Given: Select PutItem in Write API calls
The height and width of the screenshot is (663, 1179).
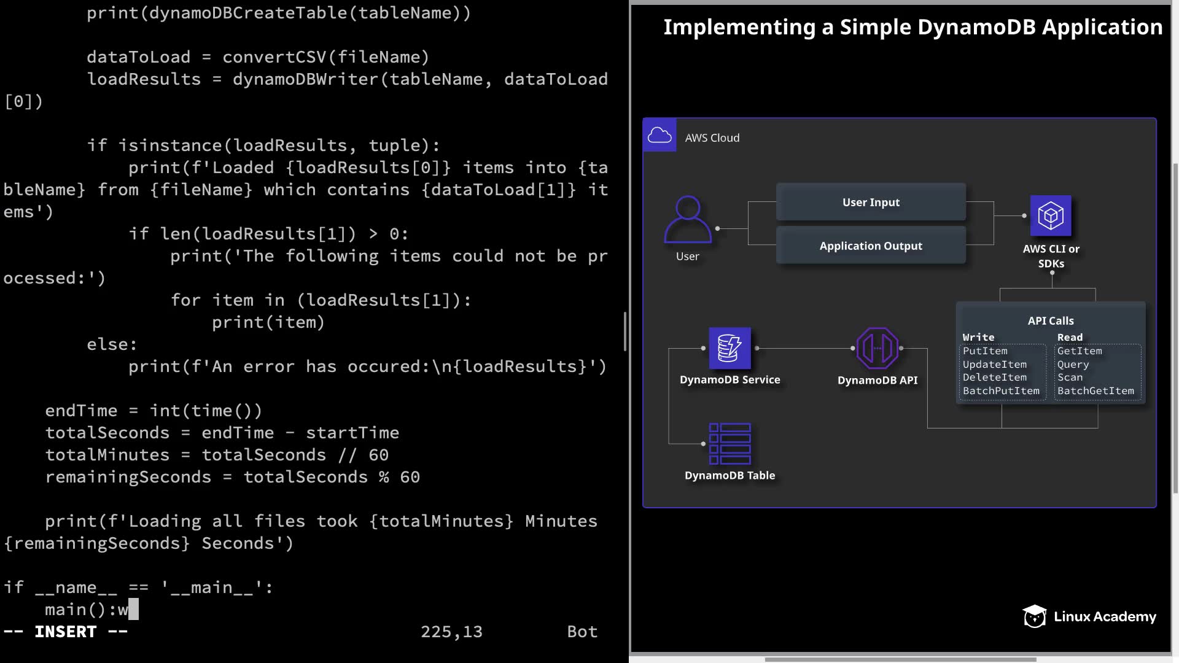Looking at the screenshot, I should pos(985,351).
